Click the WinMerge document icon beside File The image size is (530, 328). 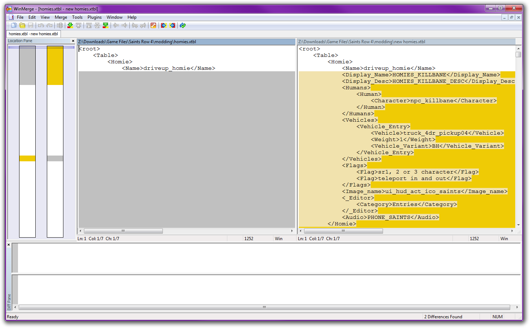pos(11,17)
